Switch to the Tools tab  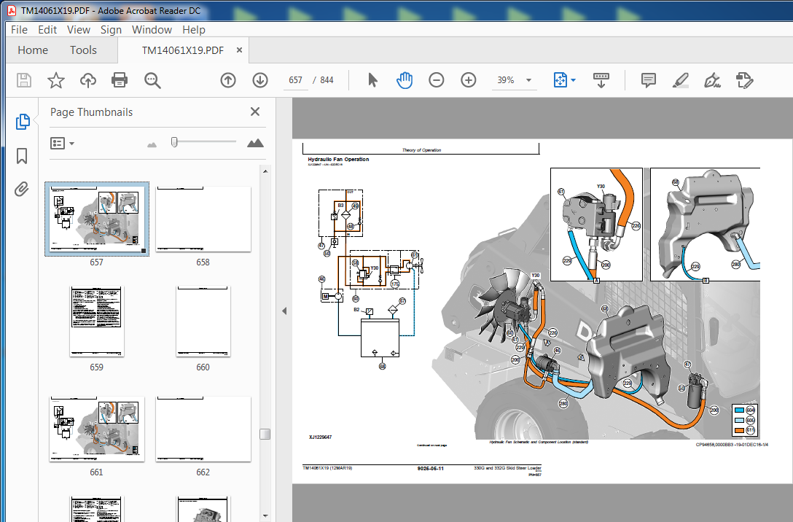(x=83, y=50)
